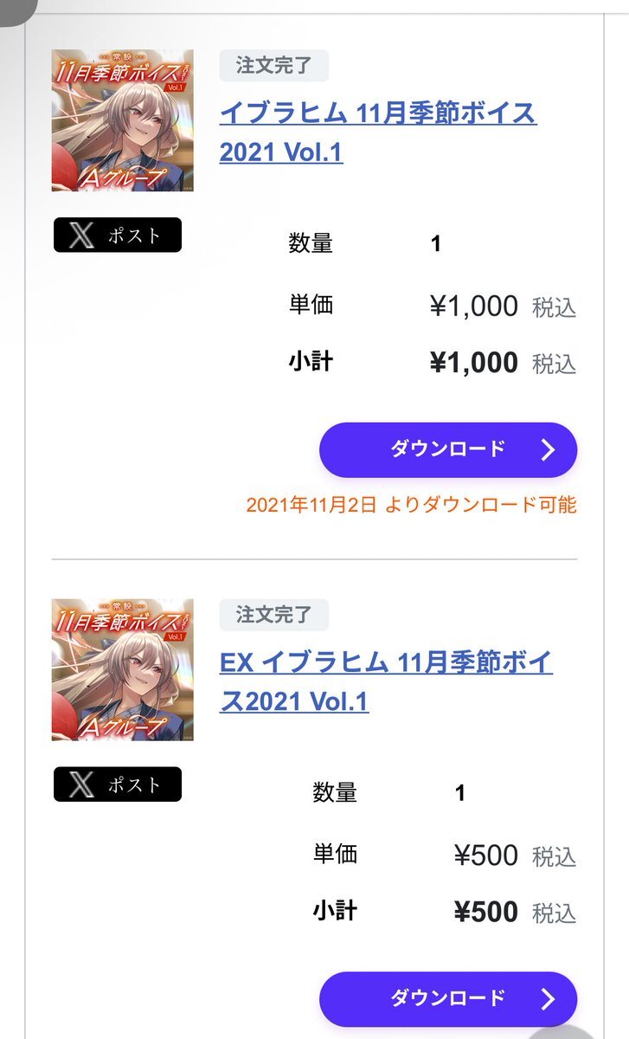
Task: Select the bold ¥500 小計 amount
Action: pos(486,912)
